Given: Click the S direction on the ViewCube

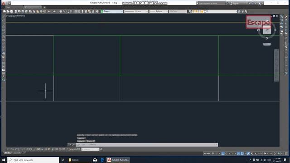Looking at the screenshot, I should [x=267, y=38].
